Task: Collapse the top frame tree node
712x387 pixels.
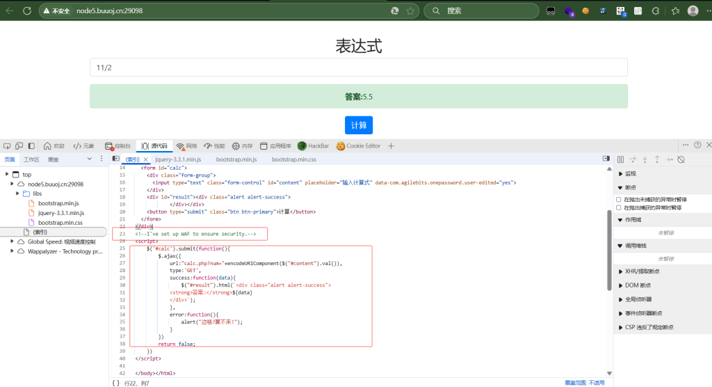Action: pos(7,174)
